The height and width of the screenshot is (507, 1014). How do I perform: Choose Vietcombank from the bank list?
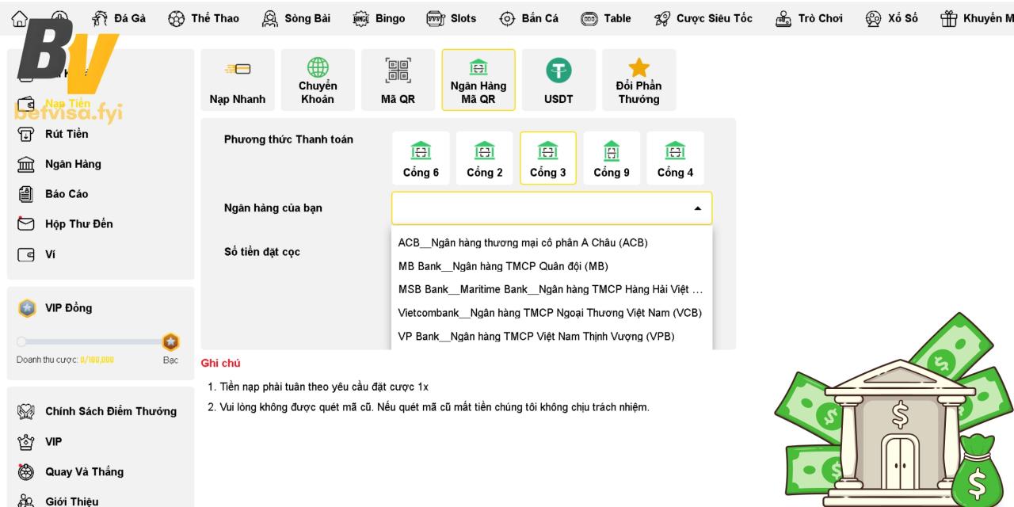[550, 313]
